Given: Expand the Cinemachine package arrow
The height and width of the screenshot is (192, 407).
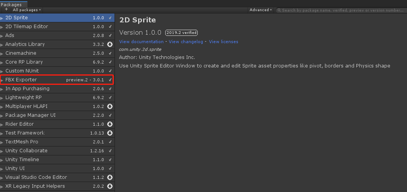Looking at the screenshot, I should point(2,54).
